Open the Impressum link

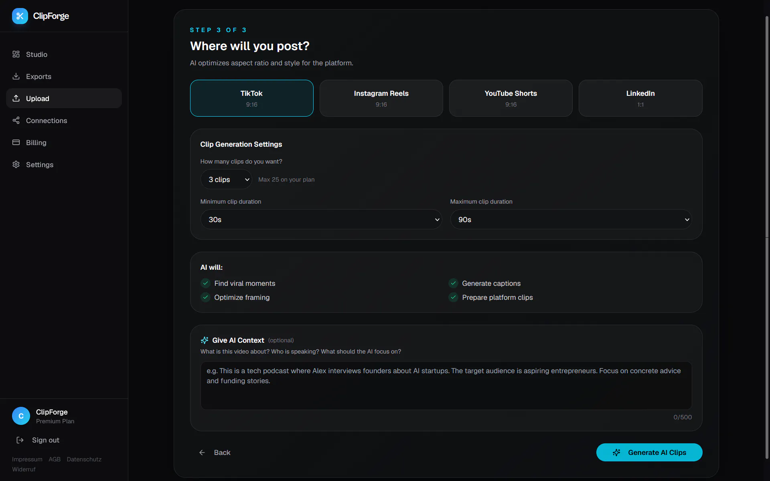[x=27, y=459]
